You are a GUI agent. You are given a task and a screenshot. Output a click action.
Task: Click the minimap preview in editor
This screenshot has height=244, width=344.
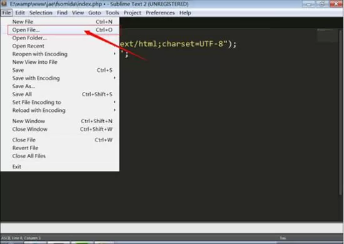click(327, 35)
